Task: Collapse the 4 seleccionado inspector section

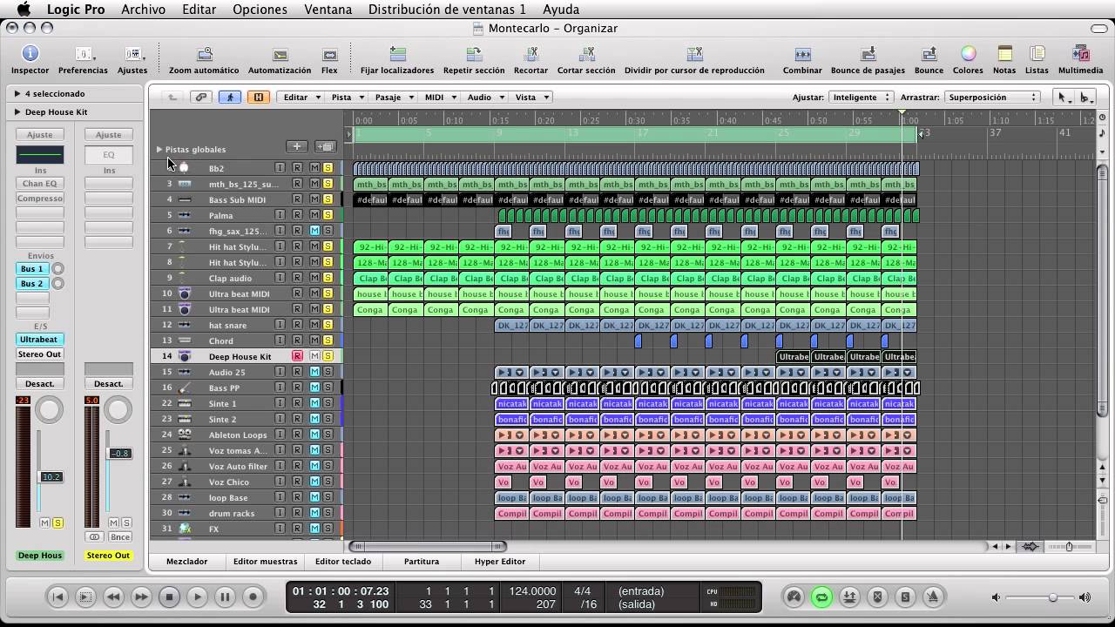Action: (x=17, y=93)
